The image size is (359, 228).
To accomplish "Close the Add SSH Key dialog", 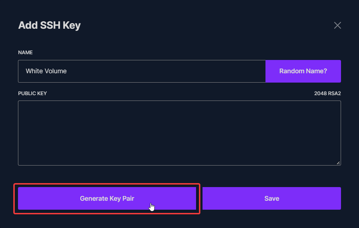I will pos(337,25).
